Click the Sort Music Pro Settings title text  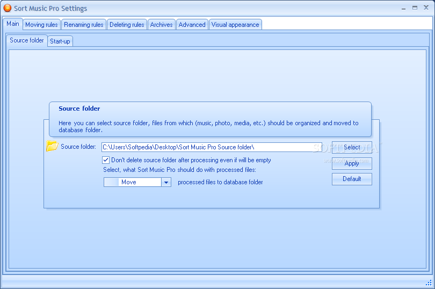tap(50, 9)
